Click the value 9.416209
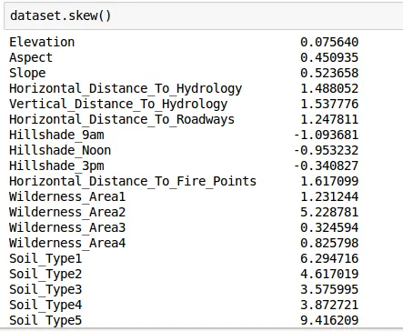The image size is (403, 331). 329,320
